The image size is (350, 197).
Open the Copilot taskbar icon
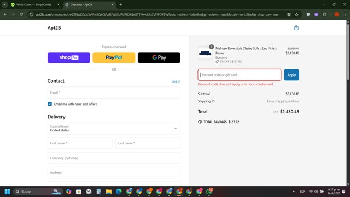pyautogui.click(x=68, y=192)
